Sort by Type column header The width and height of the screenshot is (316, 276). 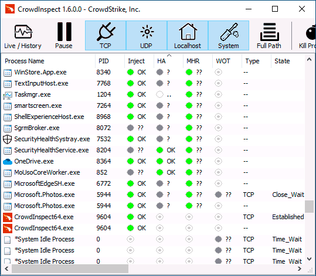pos(256,61)
